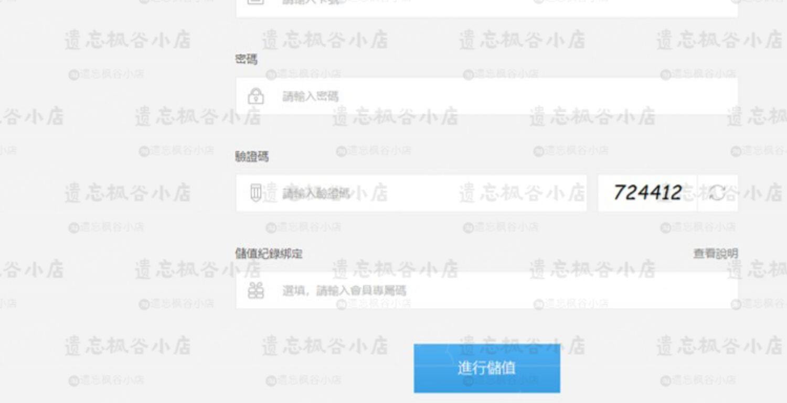This screenshot has height=403, width=787.
Task: Click the card icon in top field
Action: coord(256,2)
